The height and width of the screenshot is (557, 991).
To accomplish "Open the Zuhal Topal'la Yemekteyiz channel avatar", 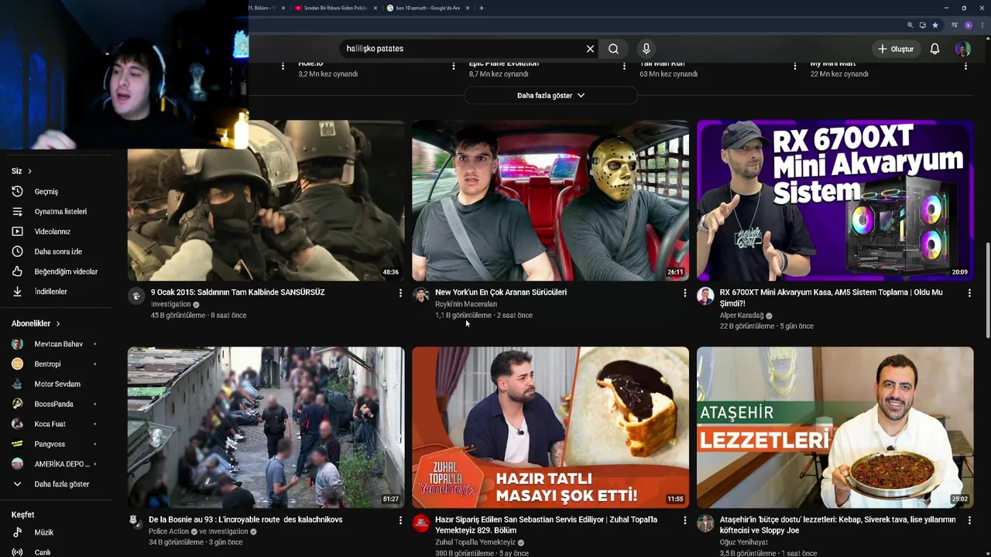I will [420, 523].
